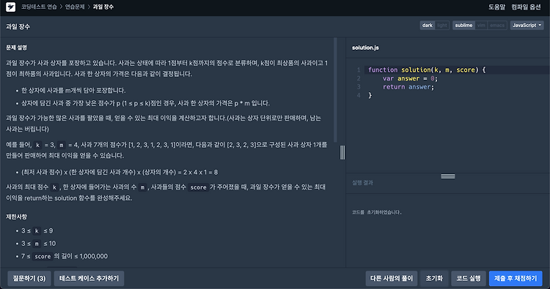Go to 코딩테스트 연습 breadcrumb
The height and width of the screenshot is (289, 550).
point(39,7)
